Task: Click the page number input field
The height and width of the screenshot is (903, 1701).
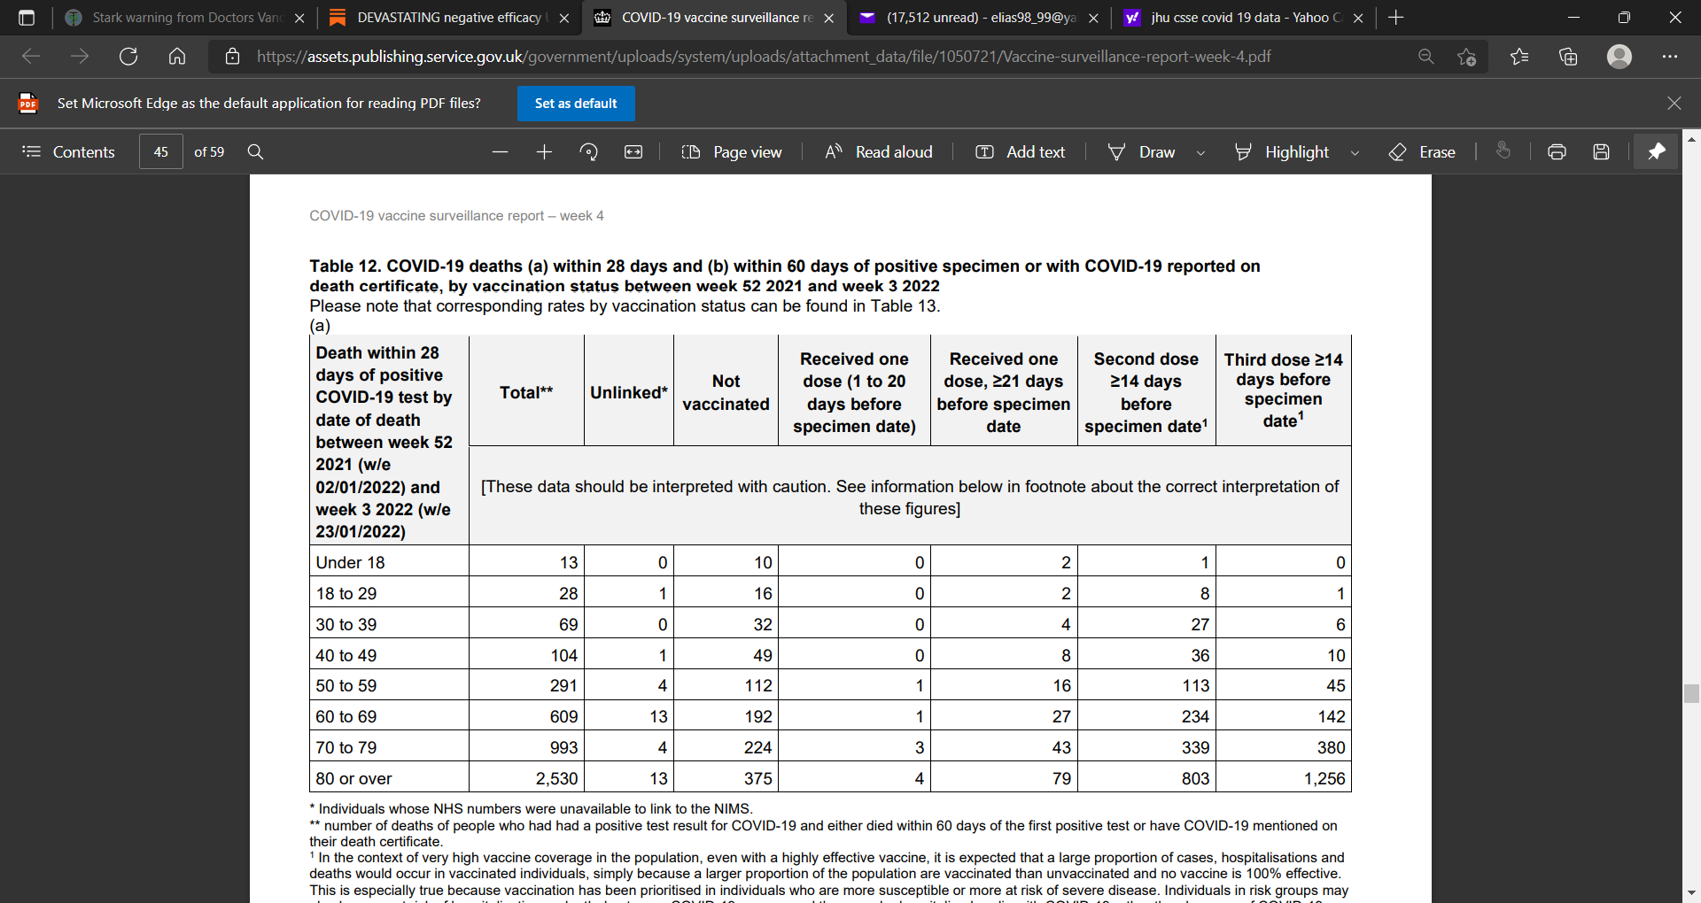Action: [x=161, y=152]
